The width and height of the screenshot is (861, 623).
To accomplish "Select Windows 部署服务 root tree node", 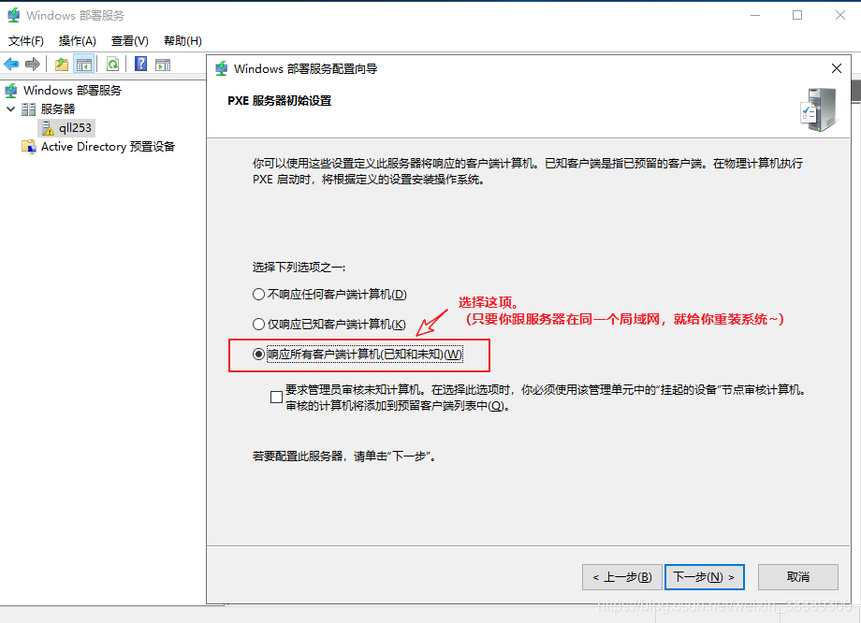I will pyautogui.click(x=72, y=91).
